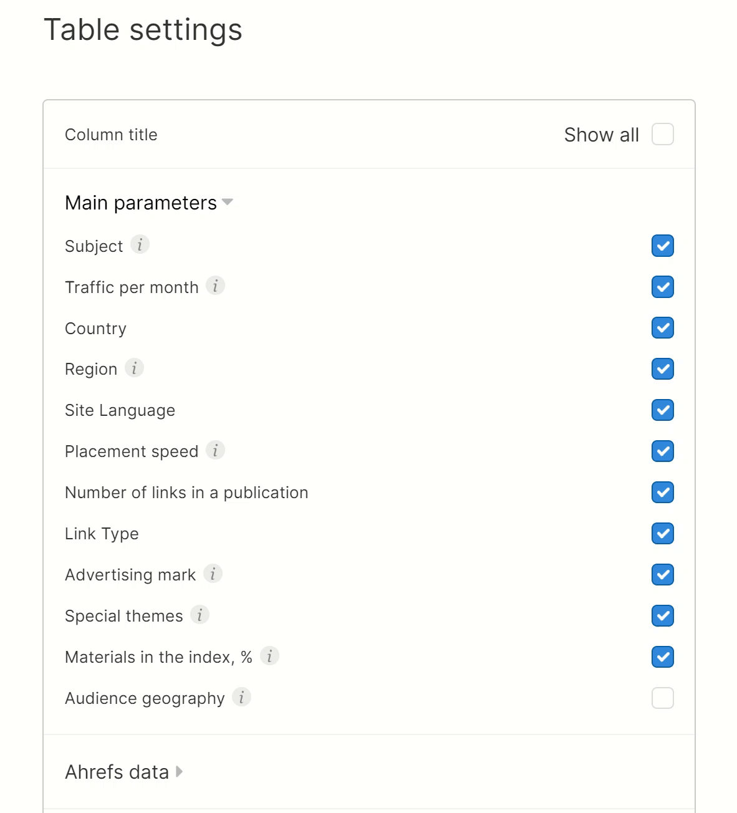Collapse the Main parameters section arrow
This screenshot has width=737, height=813.
pos(228,202)
